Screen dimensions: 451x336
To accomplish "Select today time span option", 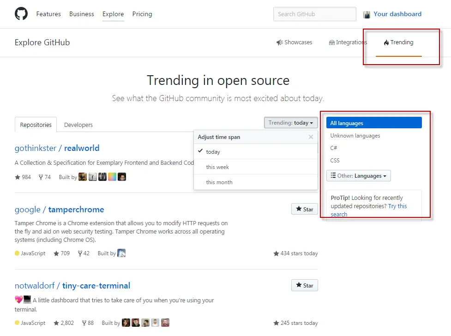I will 256,151.
